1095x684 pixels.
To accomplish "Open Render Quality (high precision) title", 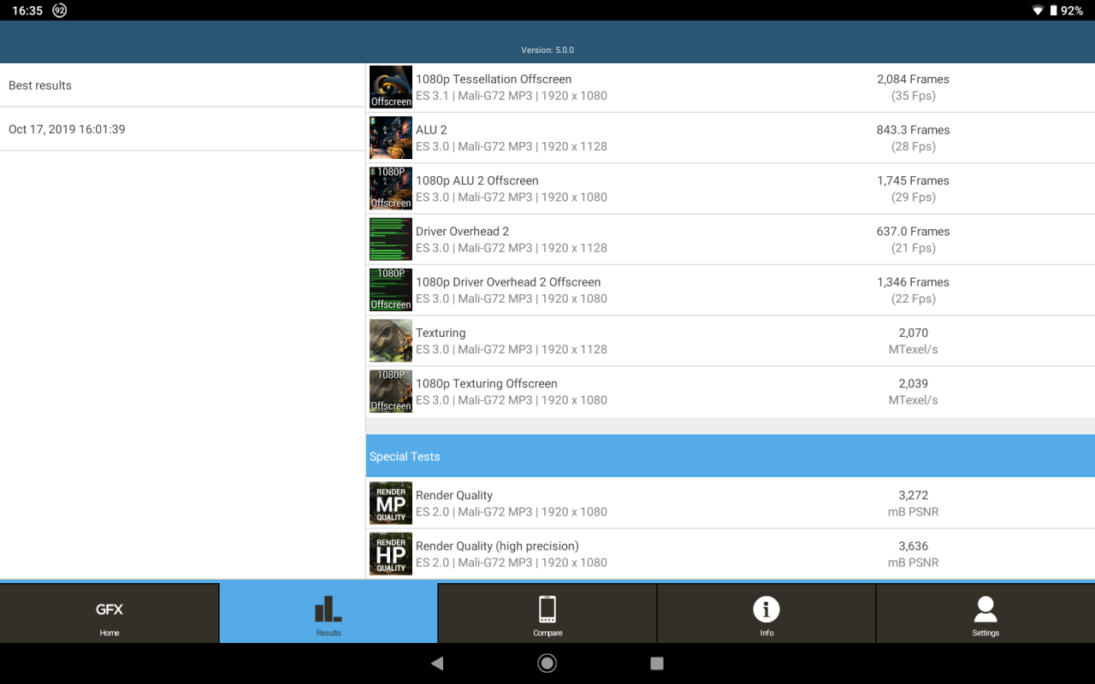I will [x=497, y=545].
